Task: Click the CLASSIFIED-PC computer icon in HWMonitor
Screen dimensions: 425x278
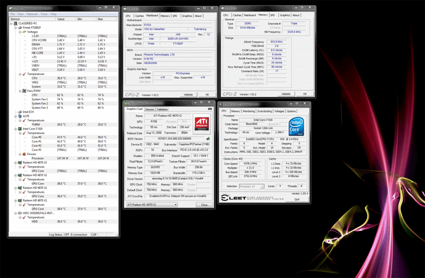Action: [x=15, y=23]
